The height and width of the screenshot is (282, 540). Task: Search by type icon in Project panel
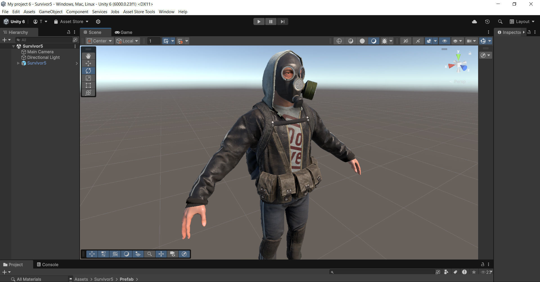click(x=446, y=272)
